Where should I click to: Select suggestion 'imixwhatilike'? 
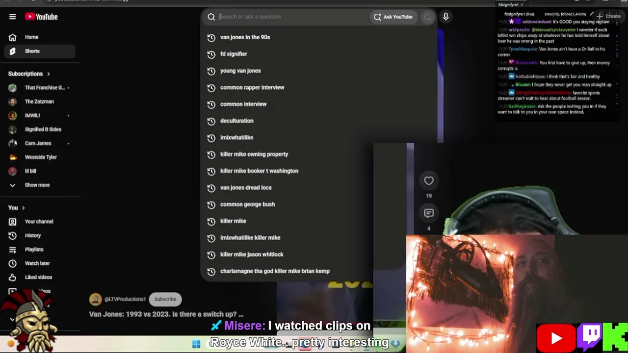319,137
